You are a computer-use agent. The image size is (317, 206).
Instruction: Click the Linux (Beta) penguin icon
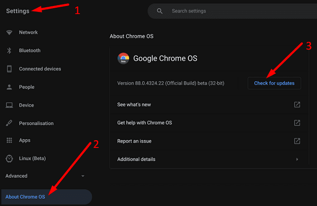point(9,158)
